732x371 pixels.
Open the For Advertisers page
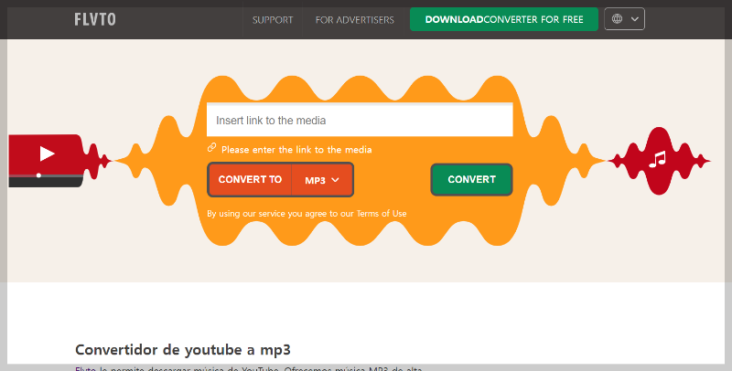[x=355, y=20]
